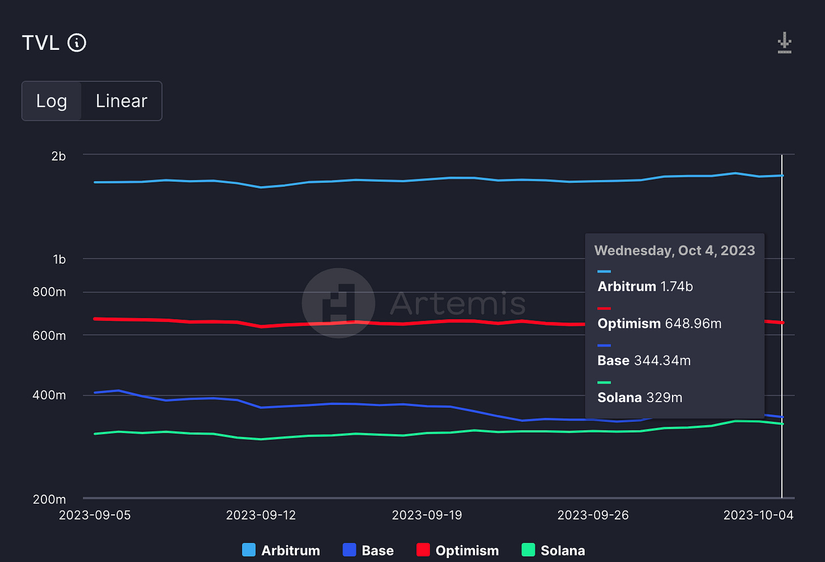
Task: Click the Arbitrum data point at Oct 4 crosshair
Action: [782, 176]
